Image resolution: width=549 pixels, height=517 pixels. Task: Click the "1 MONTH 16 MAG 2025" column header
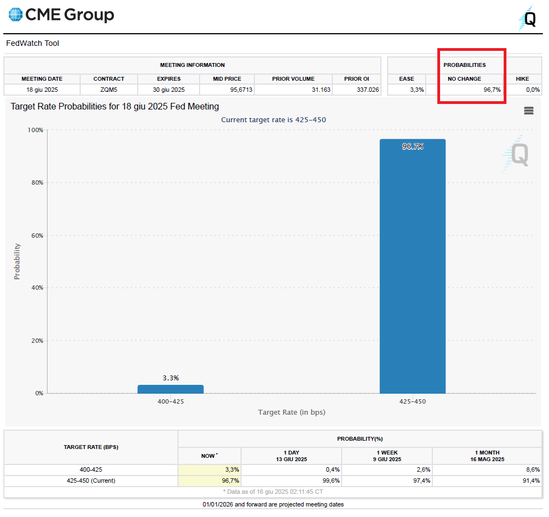tap(487, 456)
